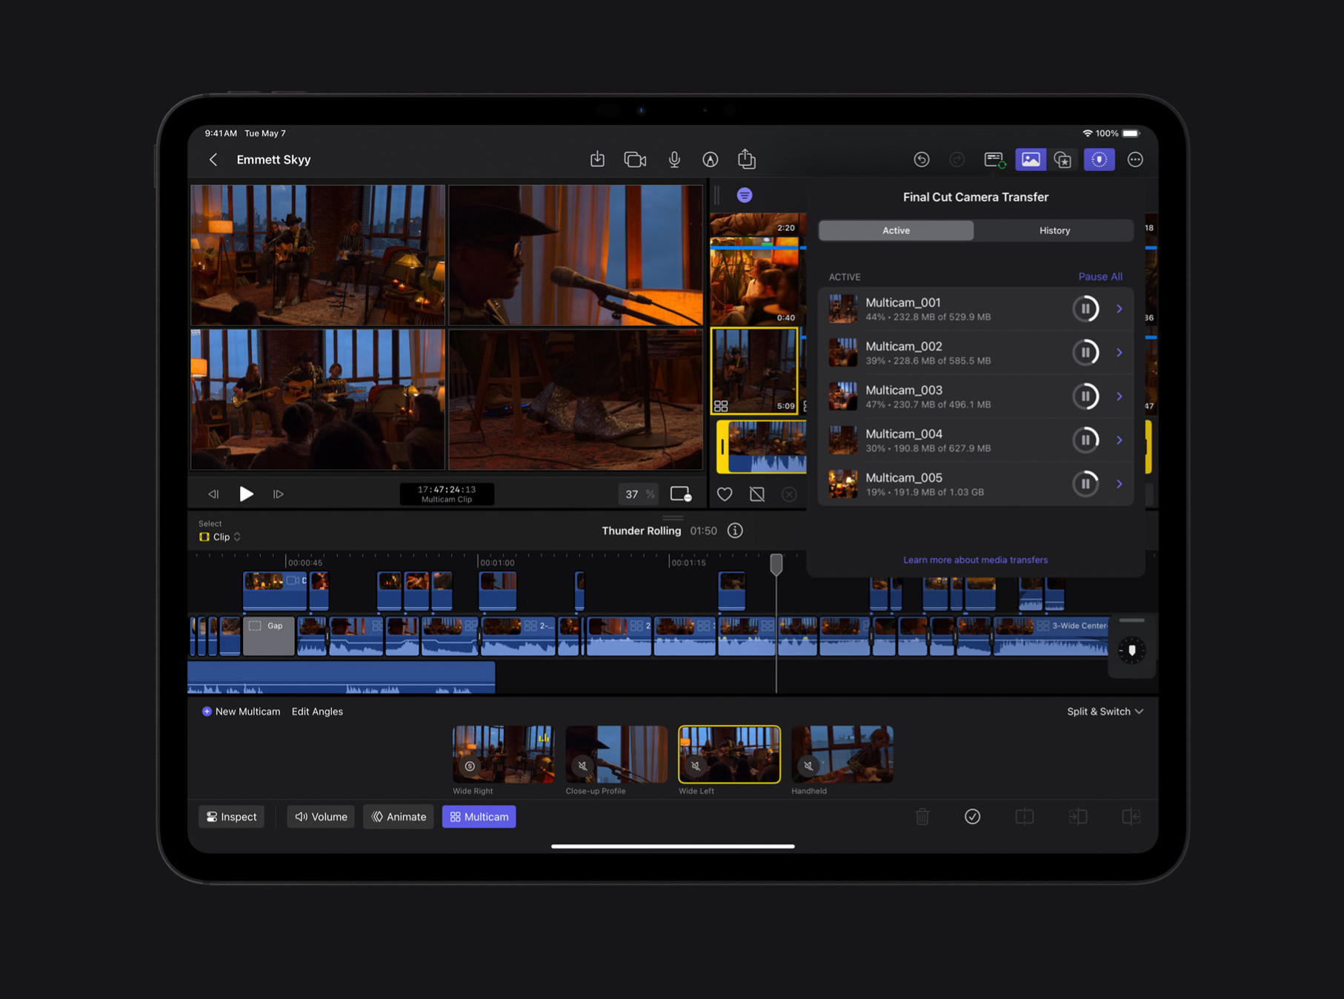Delete clip using trash icon
Viewport: 1344px width, 999px height.
pos(922,817)
